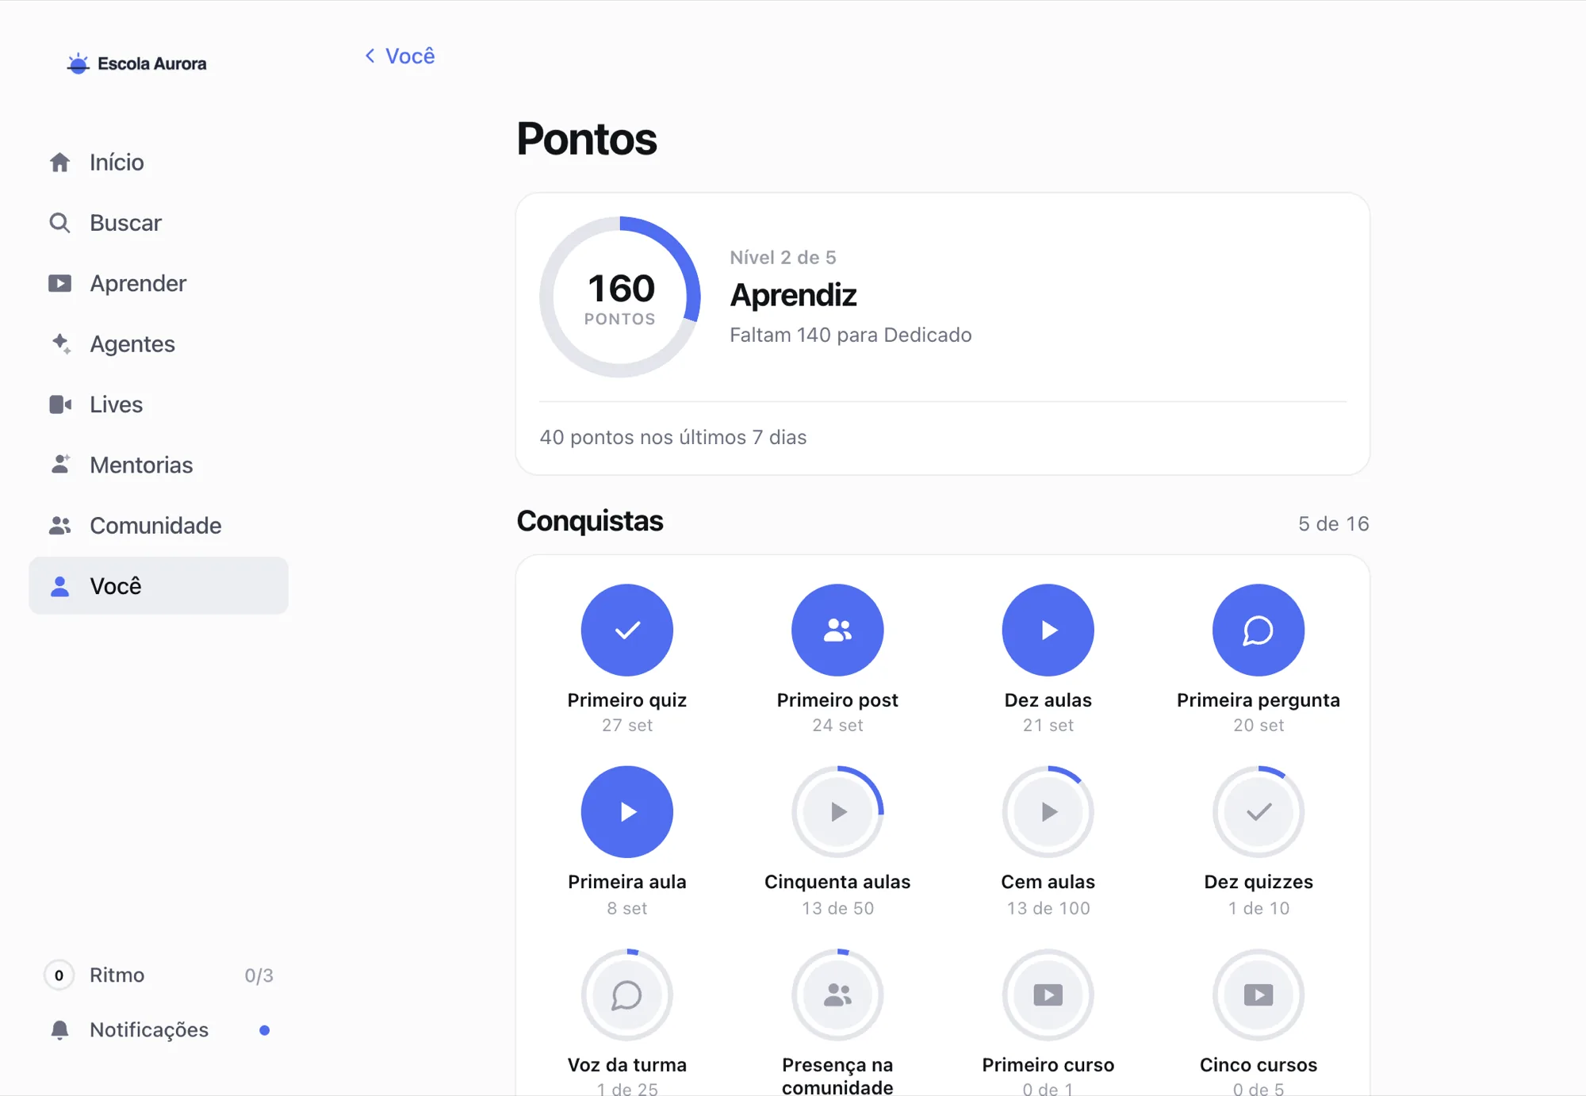Select the Cinco cursos video badge
Screen dimensions: 1586x1096
pos(1258,995)
